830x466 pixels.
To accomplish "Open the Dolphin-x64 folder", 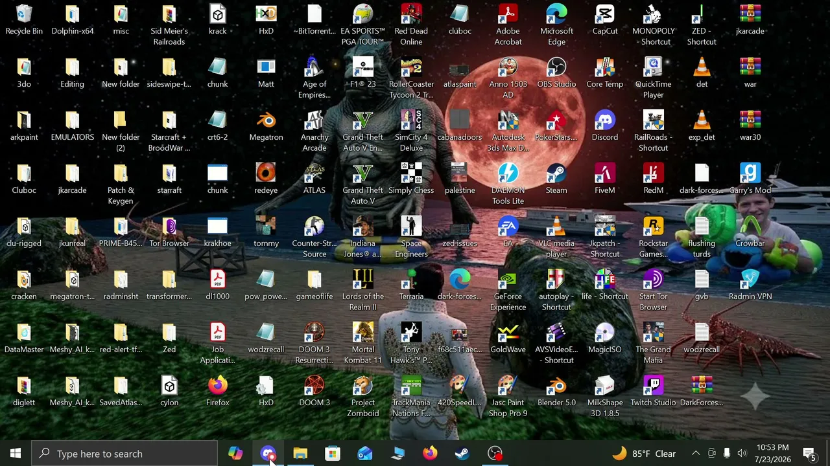I will pos(72,20).
